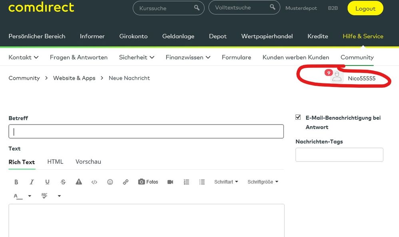Open the emoji smiley picker
The width and height of the screenshot is (399, 237).
tap(110, 182)
